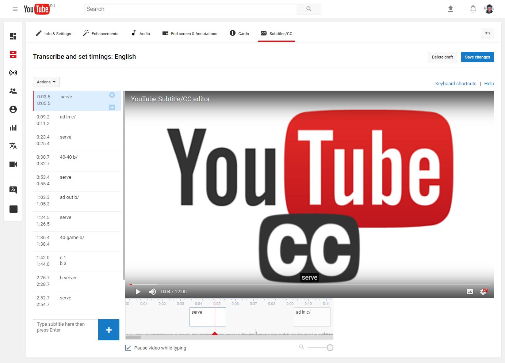Select the 'b server' subtitle row
Screen dimensions: 505x363
click(x=77, y=281)
